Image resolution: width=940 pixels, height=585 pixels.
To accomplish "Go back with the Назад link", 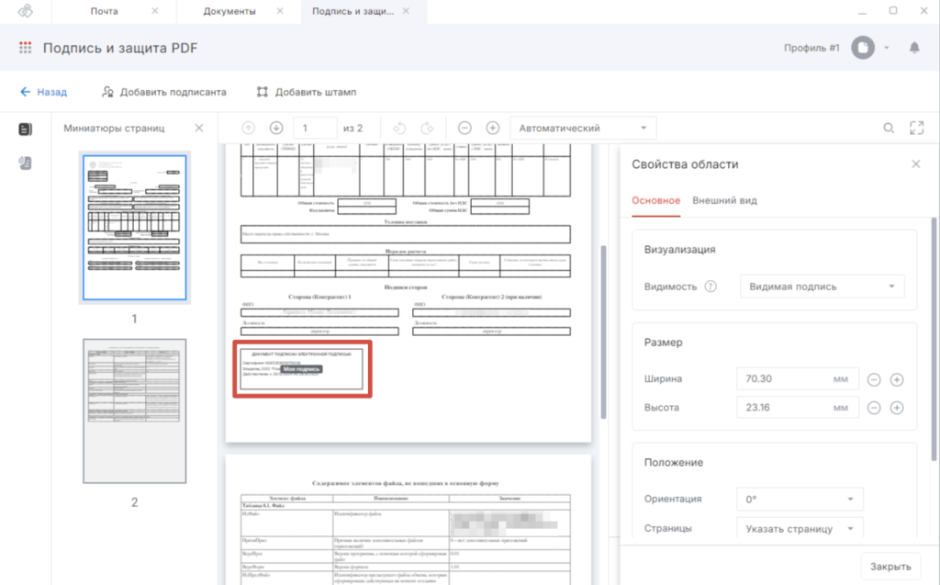I will [x=44, y=92].
